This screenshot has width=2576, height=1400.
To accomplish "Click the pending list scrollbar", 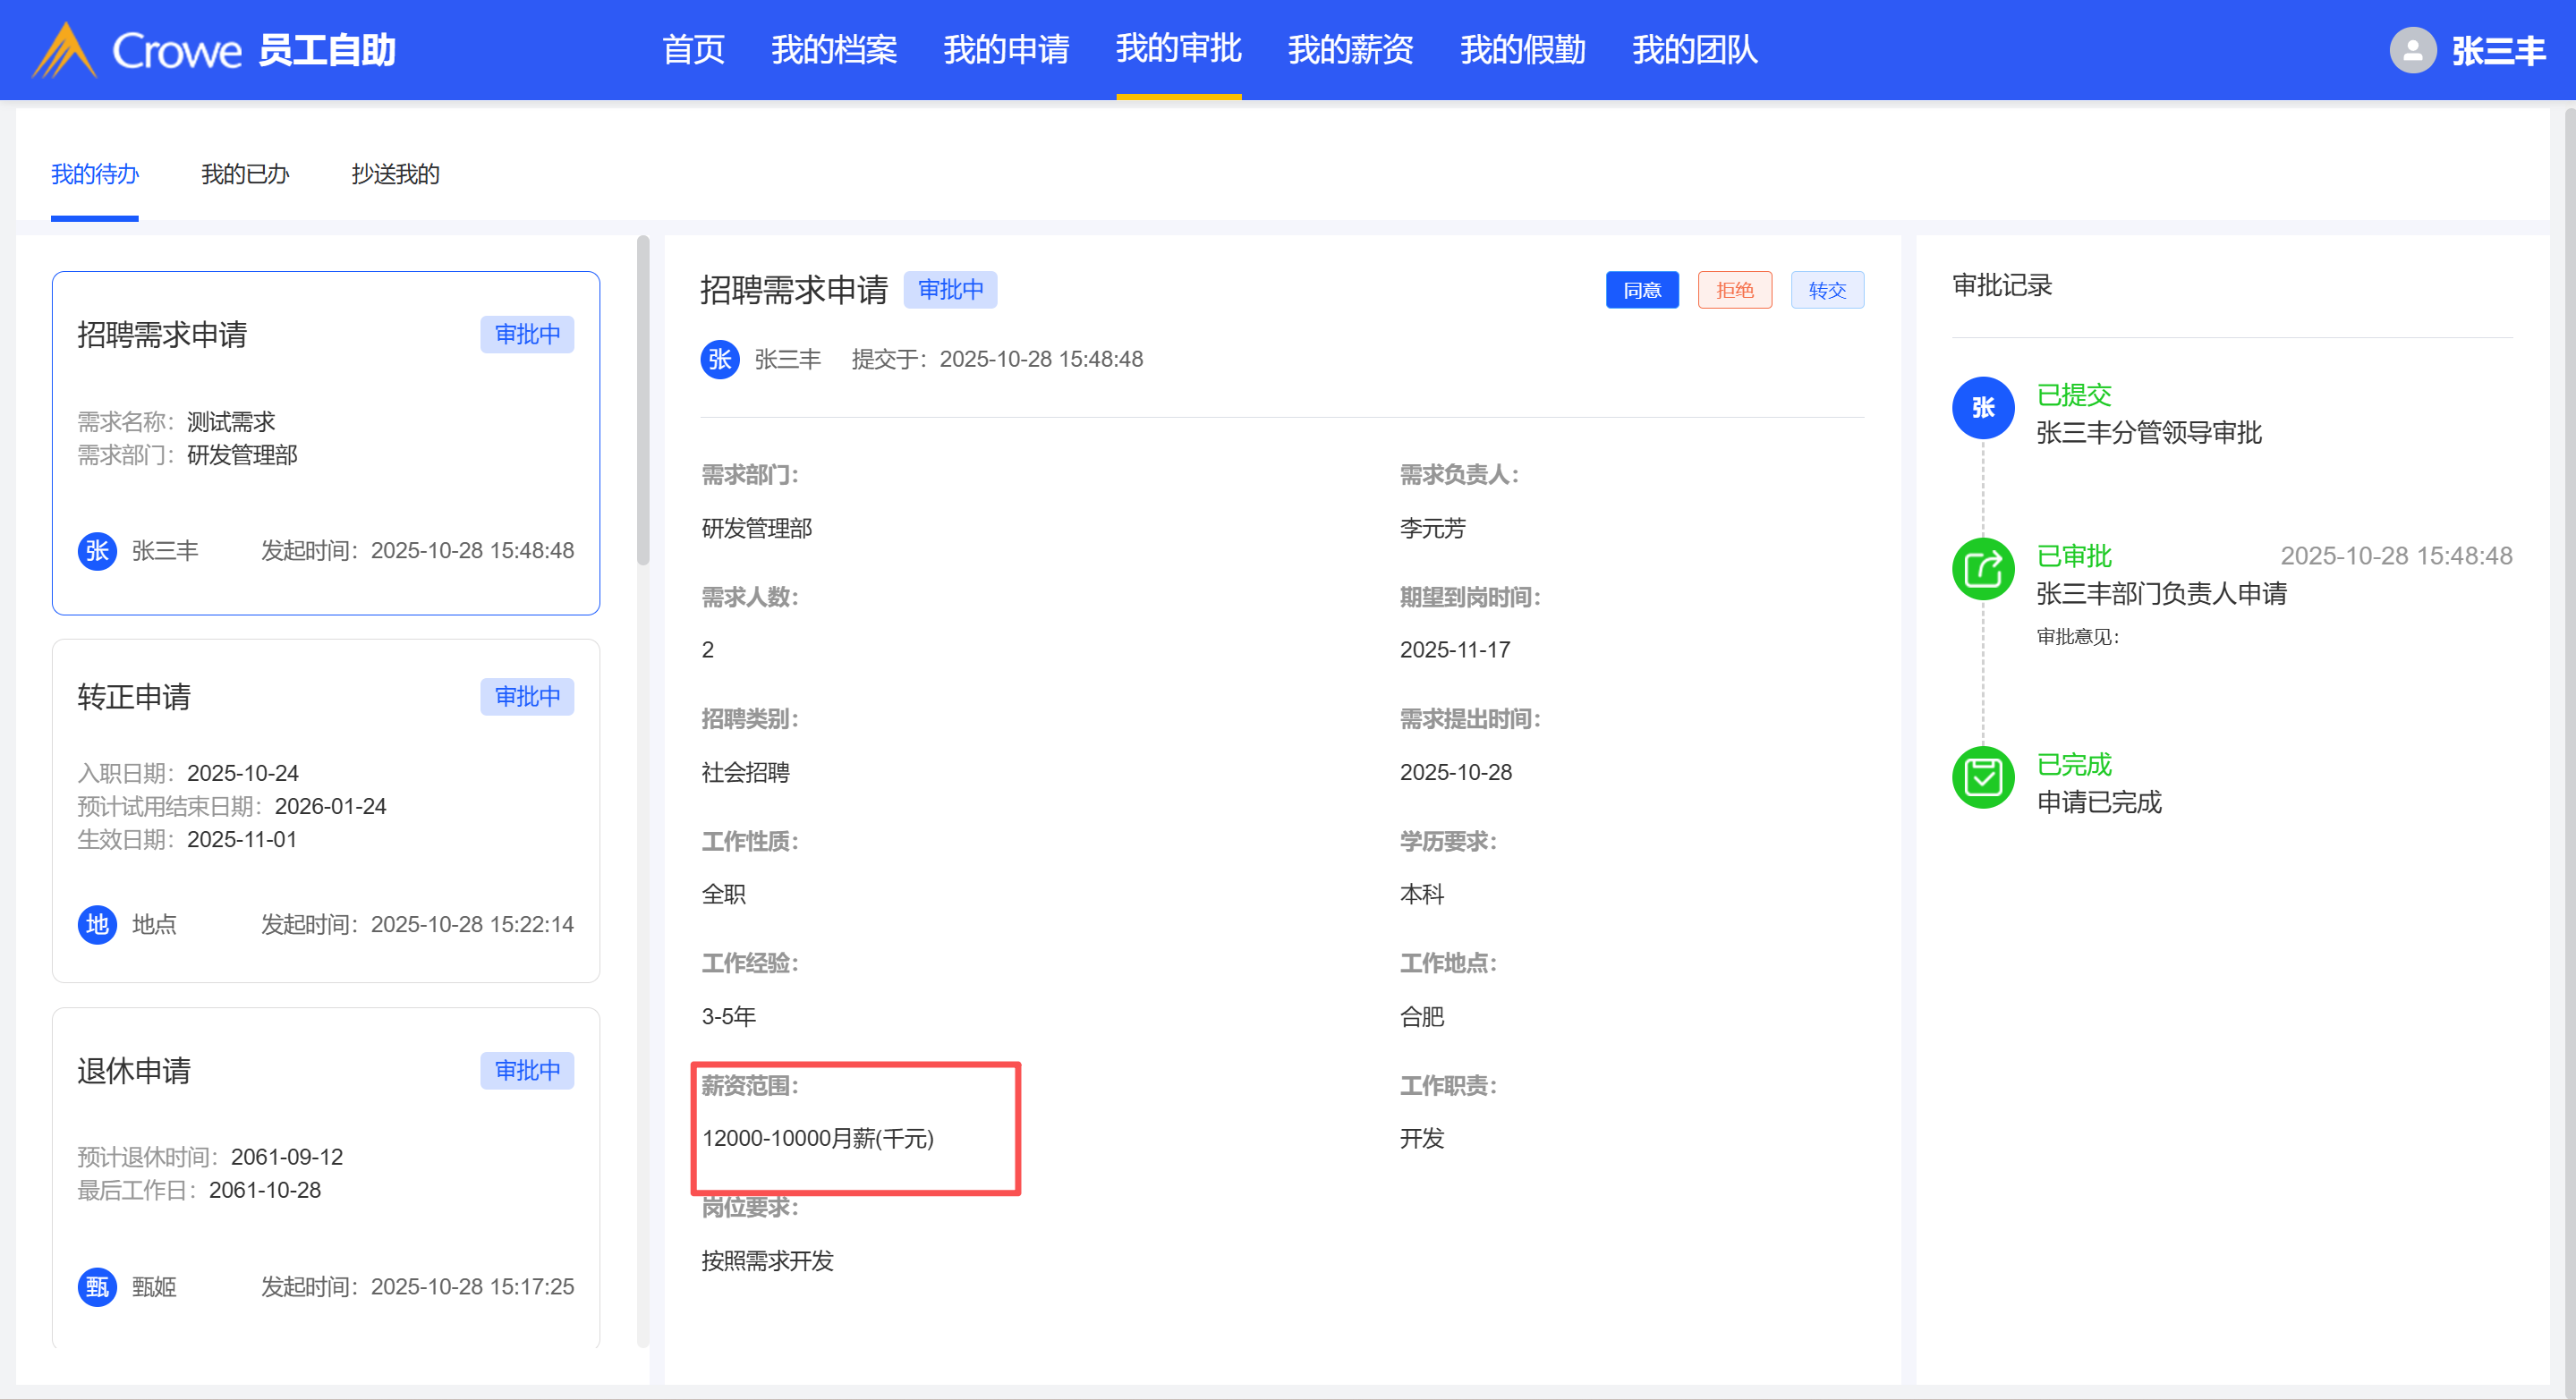I will pos(643,400).
